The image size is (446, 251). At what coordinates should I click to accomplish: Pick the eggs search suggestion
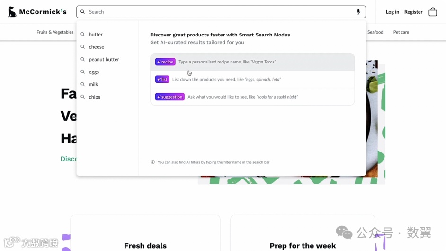pyautogui.click(x=94, y=72)
